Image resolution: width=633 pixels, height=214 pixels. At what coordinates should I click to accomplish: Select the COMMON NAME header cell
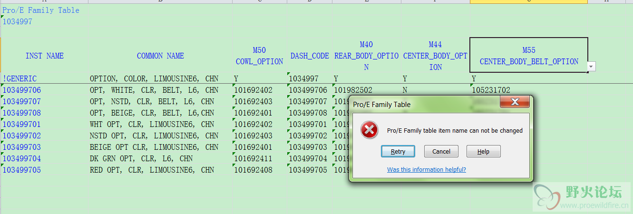[160, 56]
